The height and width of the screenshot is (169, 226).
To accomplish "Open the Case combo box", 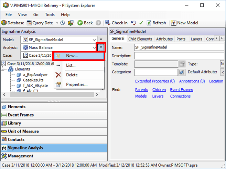I will click(37, 56).
